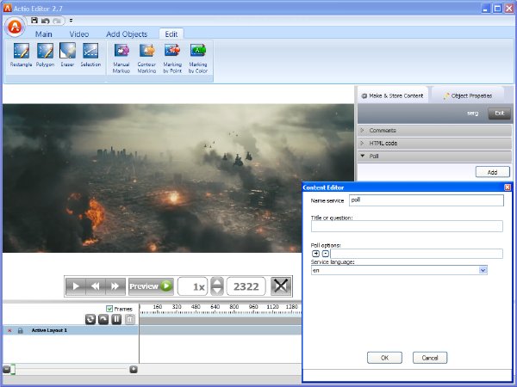The width and height of the screenshot is (517, 387).
Task: Zoom in timeline with plus button
Action: 134,369
